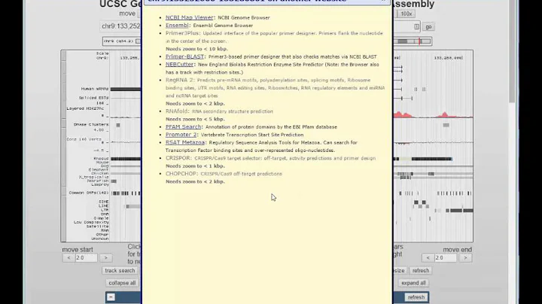Click the Spliced ESTs track label
Screen dimensions: 542x304
(93, 98)
